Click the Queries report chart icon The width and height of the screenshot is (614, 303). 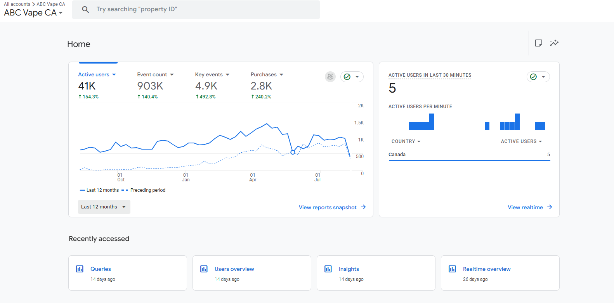pos(80,269)
